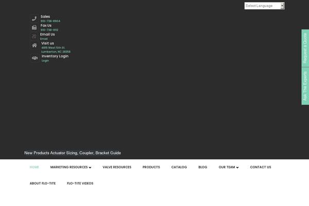This screenshot has width=309, height=206.
Task: Click the icon beside Email Us
Action: (x=34, y=36)
